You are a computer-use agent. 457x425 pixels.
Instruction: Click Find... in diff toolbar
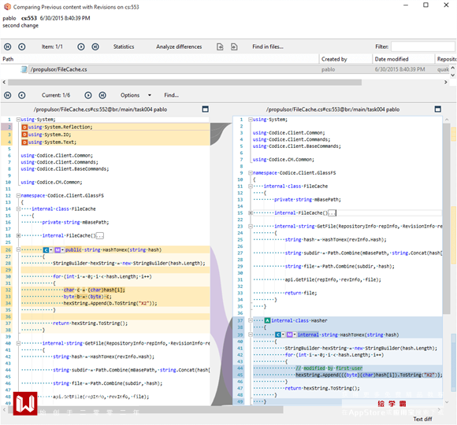click(172, 95)
